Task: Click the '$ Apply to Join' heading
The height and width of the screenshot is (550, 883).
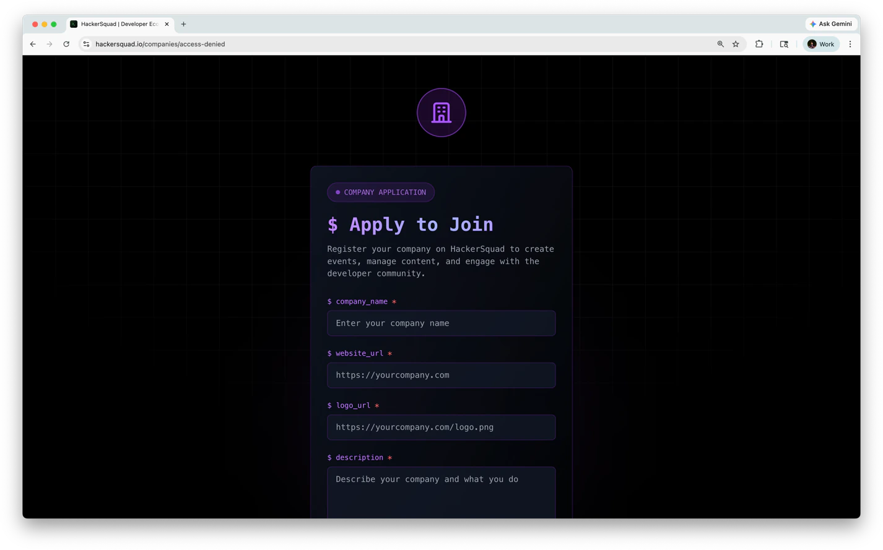Action: pos(411,224)
